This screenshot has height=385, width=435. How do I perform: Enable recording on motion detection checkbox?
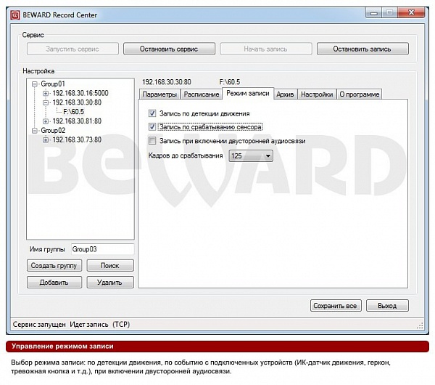(x=152, y=113)
